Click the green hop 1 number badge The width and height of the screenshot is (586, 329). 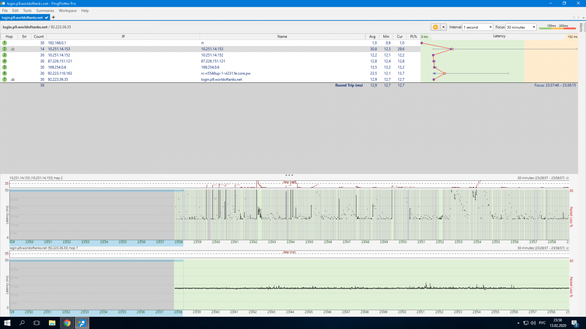(4, 43)
